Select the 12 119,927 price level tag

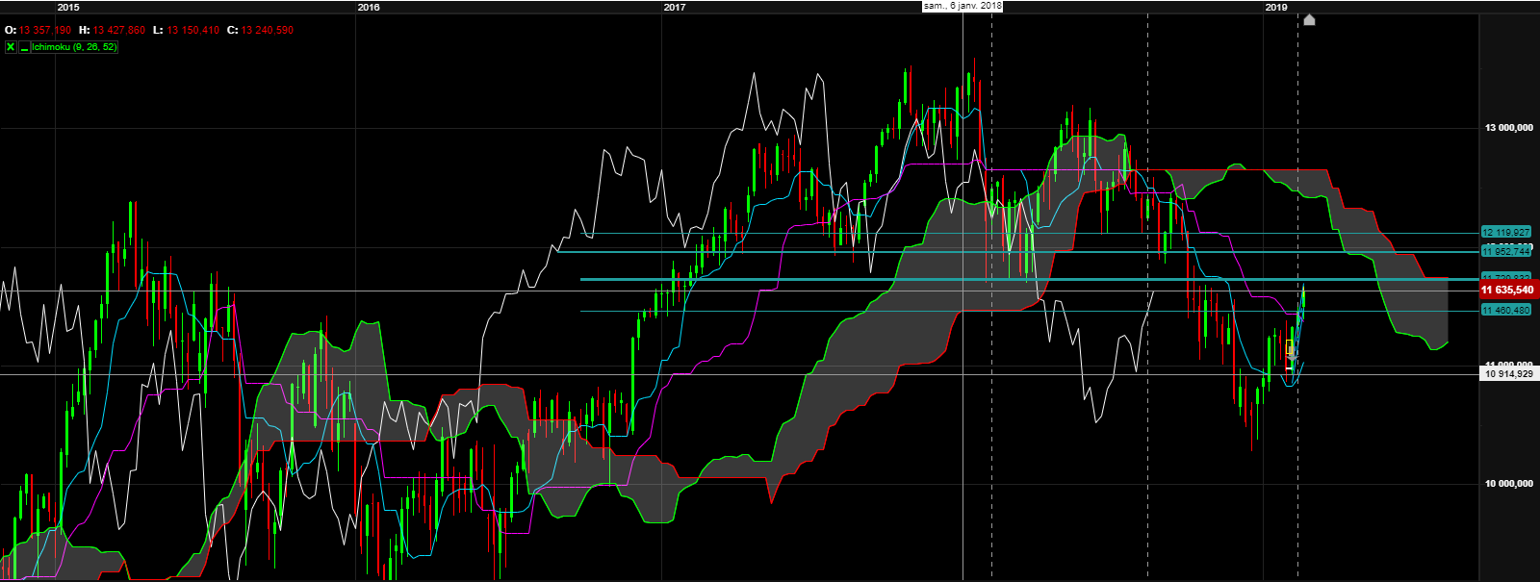[x=1506, y=233]
